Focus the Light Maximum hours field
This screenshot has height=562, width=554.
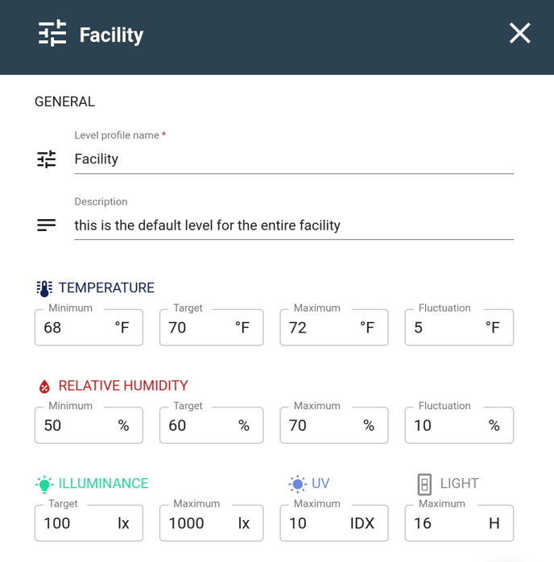459,523
